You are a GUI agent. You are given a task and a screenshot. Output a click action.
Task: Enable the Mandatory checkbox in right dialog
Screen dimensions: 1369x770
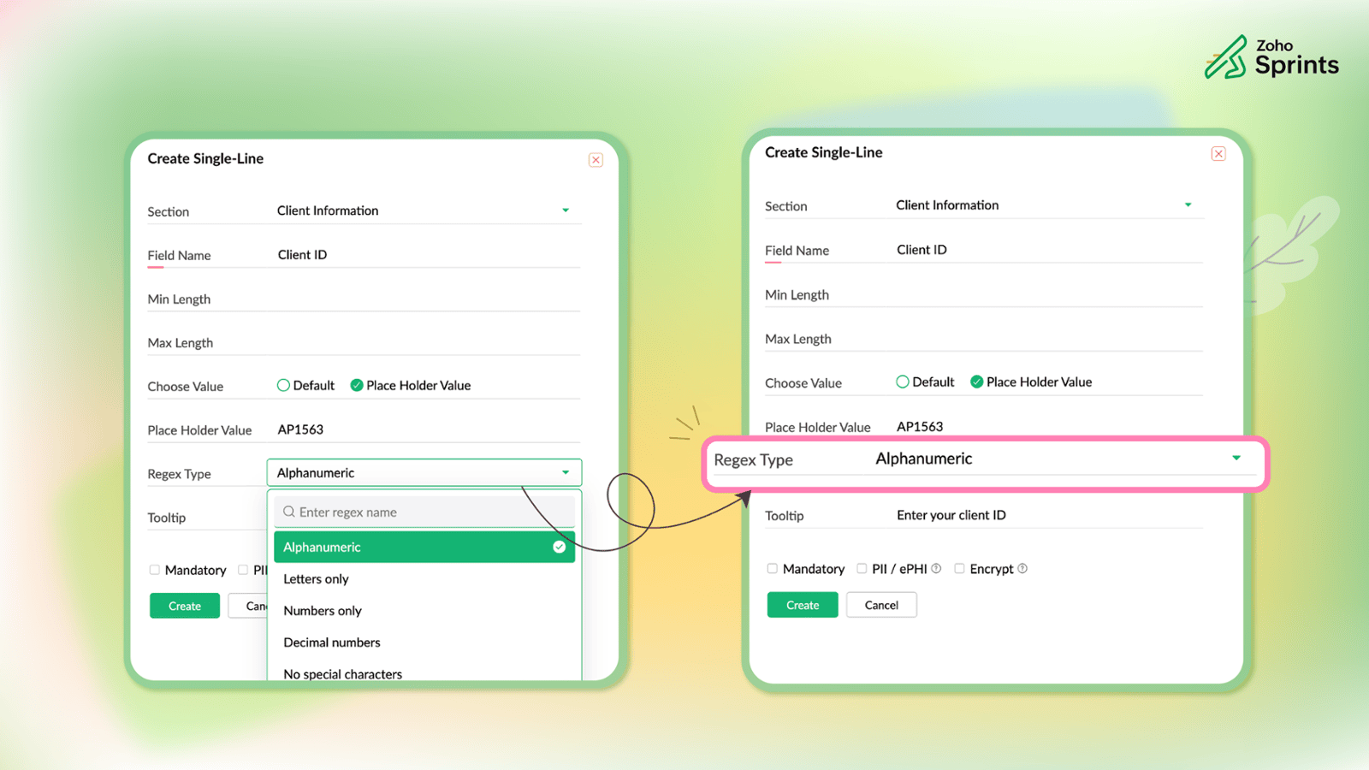point(772,568)
